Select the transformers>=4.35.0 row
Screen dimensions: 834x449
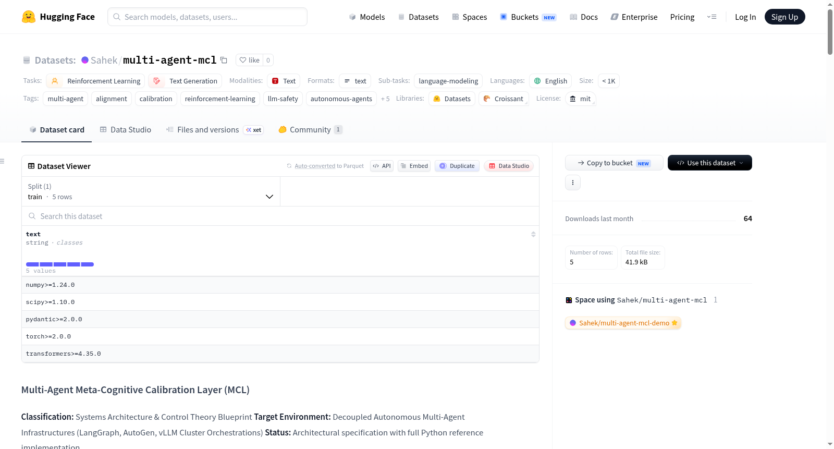(x=280, y=354)
